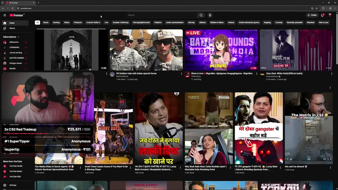
Task: Select the Audio commentaries chip
Action: click(x=175, y=22)
